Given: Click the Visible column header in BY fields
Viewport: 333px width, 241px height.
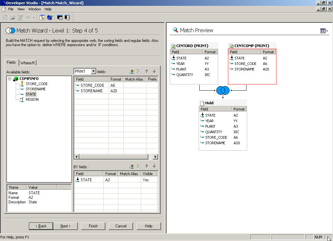Looking at the screenshot, I should (x=149, y=174).
